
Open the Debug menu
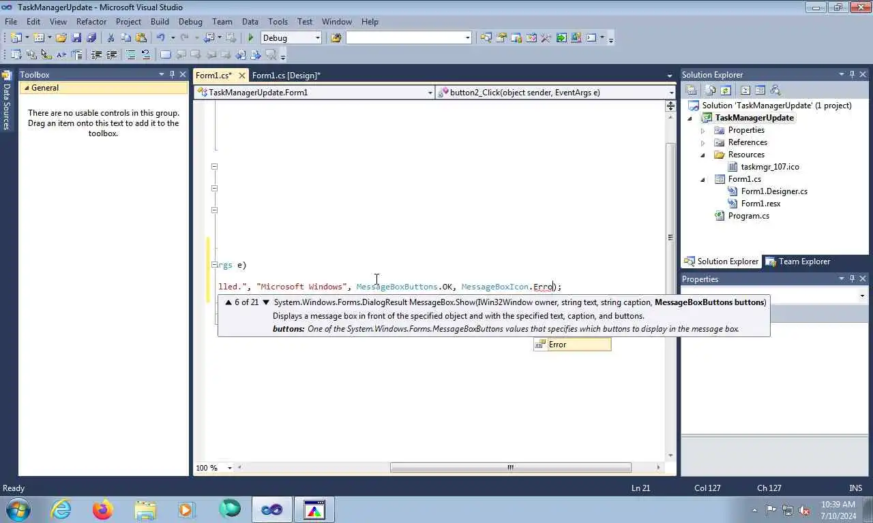190,22
